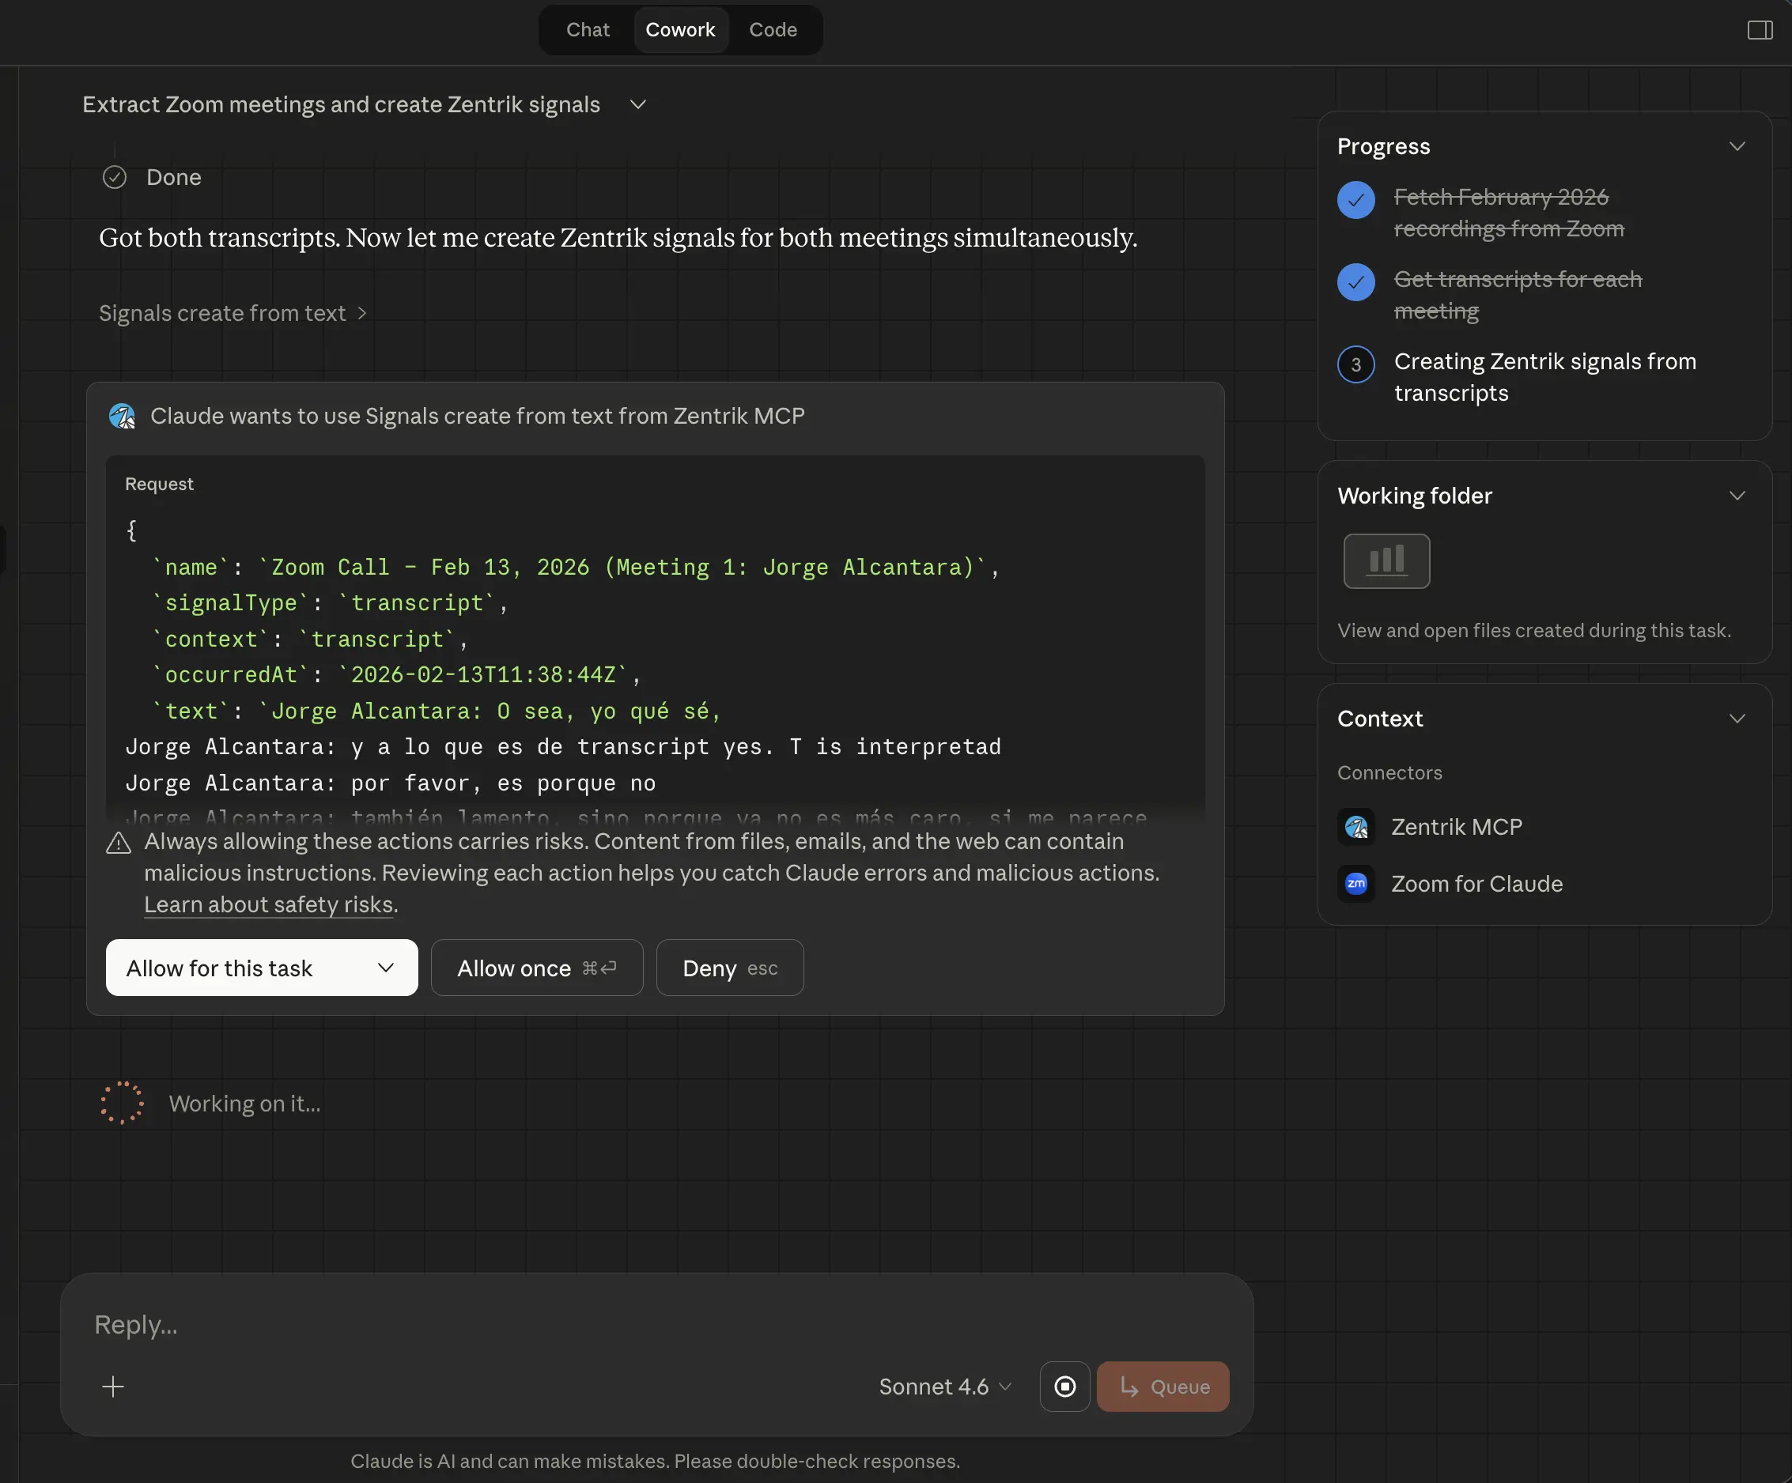This screenshot has width=1792, height=1483.
Task: Click the stop recording button icon
Action: point(1064,1386)
